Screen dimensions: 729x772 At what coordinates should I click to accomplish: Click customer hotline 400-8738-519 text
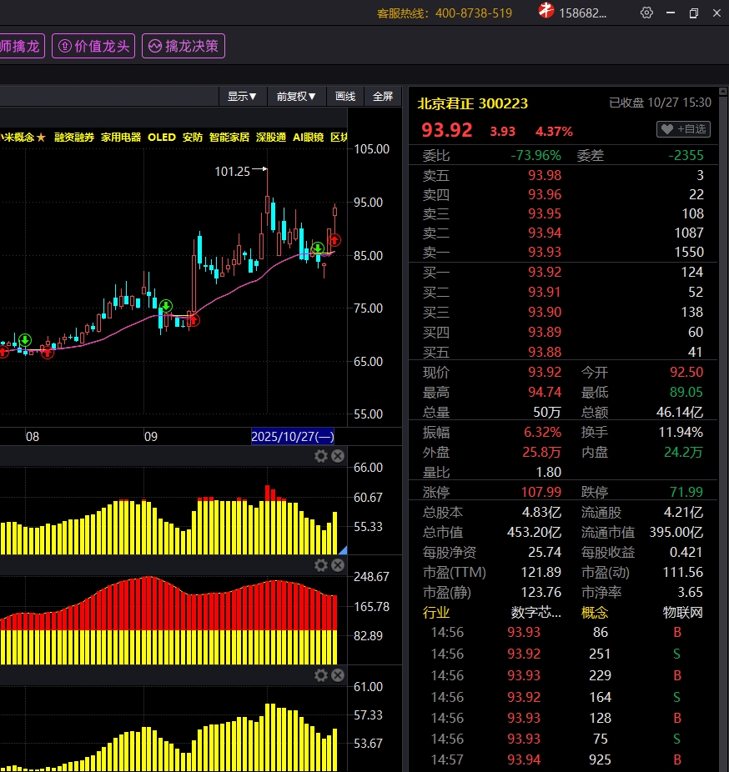(x=445, y=13)
